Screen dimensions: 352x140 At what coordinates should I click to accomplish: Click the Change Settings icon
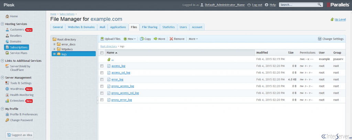pyautogui.click(x=320, y=39)
